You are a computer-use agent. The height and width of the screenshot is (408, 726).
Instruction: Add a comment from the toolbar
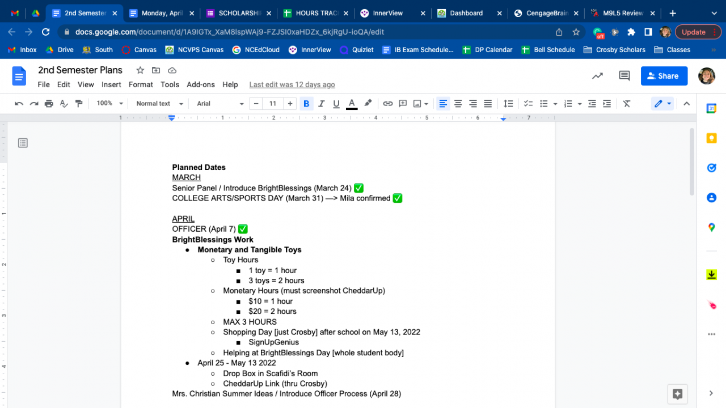tap(403, 104)
